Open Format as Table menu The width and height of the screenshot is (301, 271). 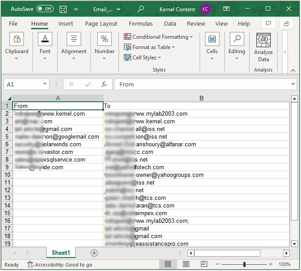point(149,47)
